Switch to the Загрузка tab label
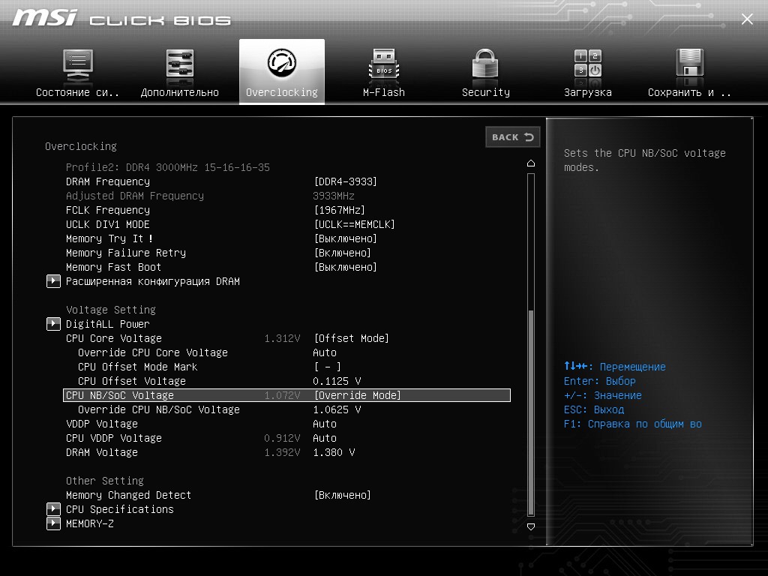Viewport: 768px width, 576px height. pyautogui.click(x=588, y=92)
